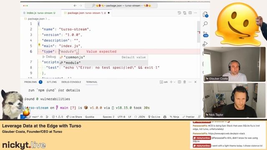
Task: Click the errors and warnings status counter
Action: tap(58, 117)
